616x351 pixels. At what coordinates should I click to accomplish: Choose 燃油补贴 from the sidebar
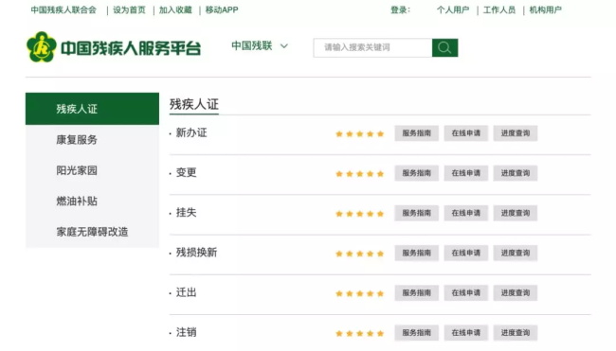click(x=77, y=202)
